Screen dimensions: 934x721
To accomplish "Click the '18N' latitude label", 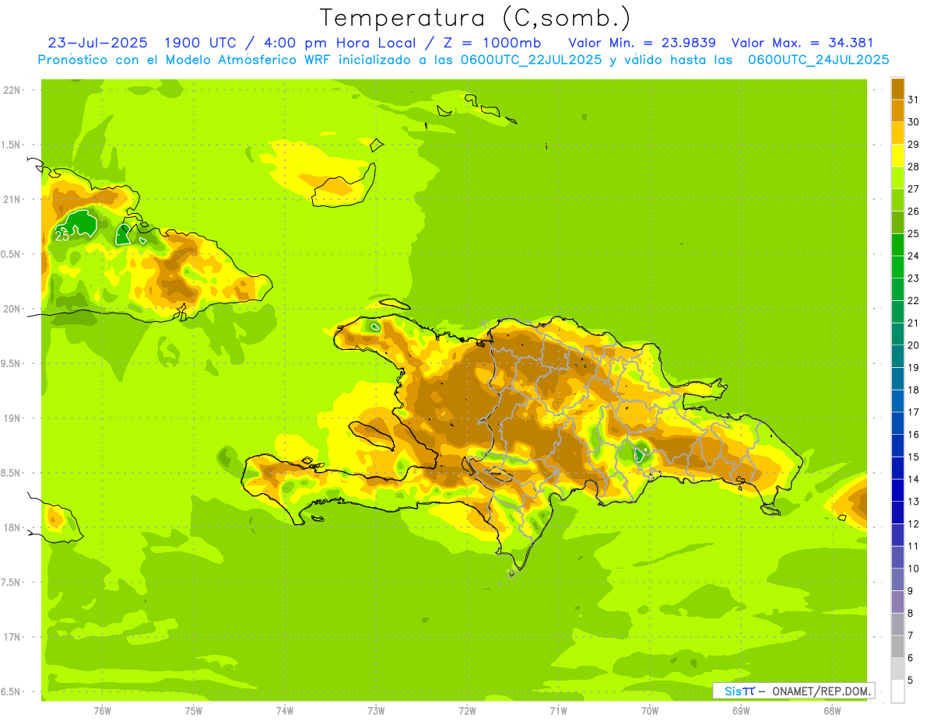I will [x=12, y=528].
